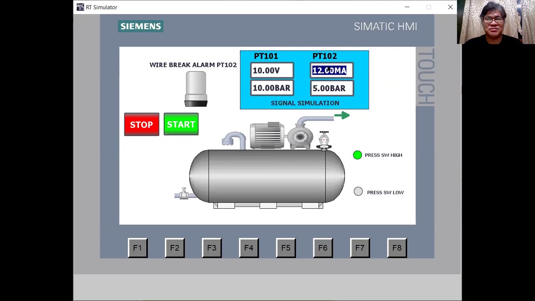
Task: Click the SIMATIC HMI title text
Action: point(385,26)
